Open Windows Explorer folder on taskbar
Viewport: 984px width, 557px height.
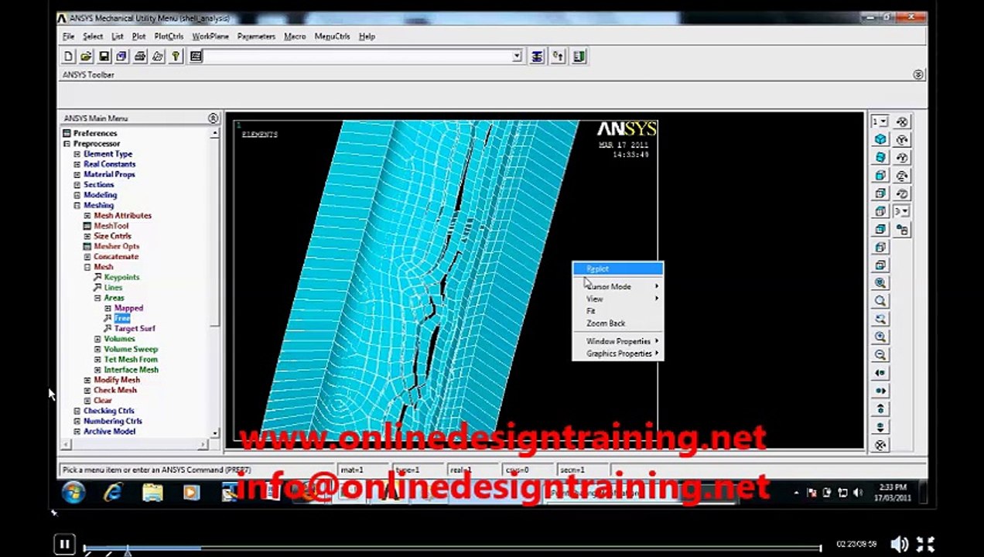152,492
